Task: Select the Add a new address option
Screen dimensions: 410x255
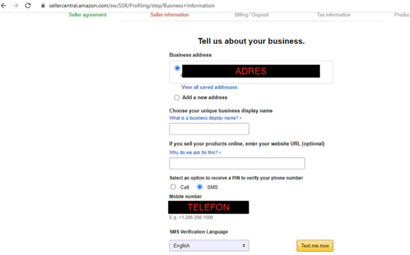Action: (177, 98)
